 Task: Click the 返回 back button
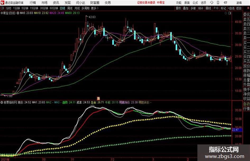tap(239, 8)
